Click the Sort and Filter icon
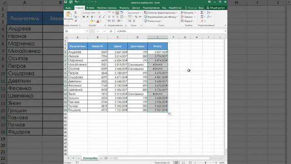291x164 pixels. (x=209, y=12)
